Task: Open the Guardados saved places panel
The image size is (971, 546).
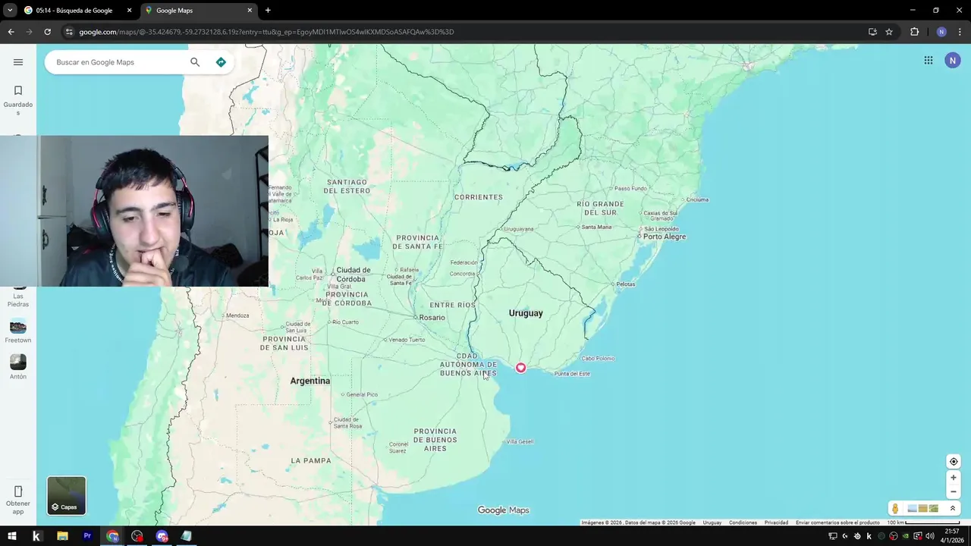Action: point(18,100)
